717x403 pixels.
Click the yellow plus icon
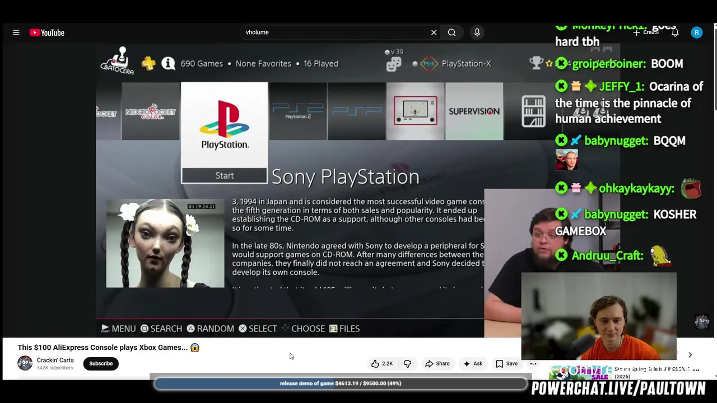point(148,63)
